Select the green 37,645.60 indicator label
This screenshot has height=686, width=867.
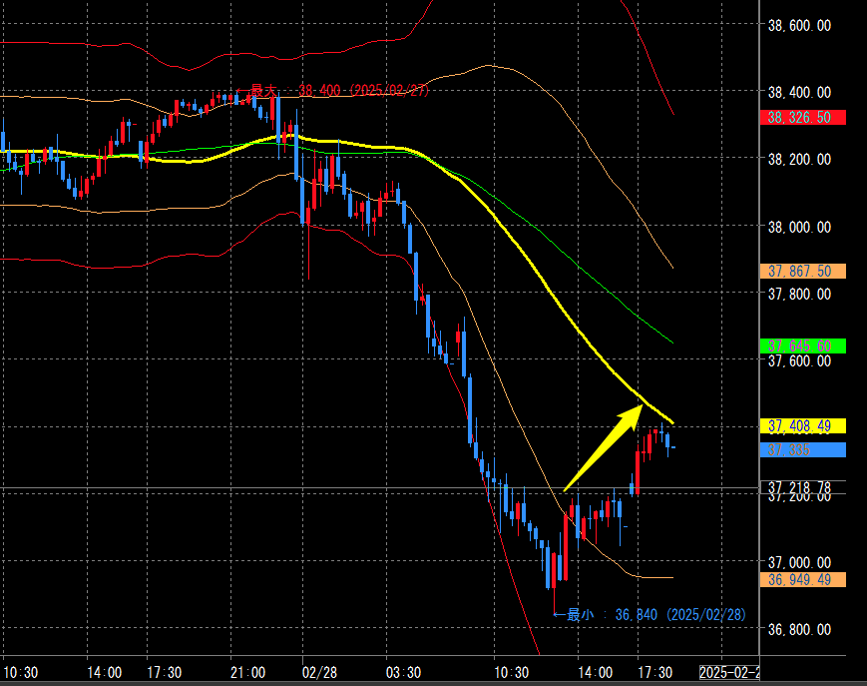pyautogui.click(x=803, y=346)
